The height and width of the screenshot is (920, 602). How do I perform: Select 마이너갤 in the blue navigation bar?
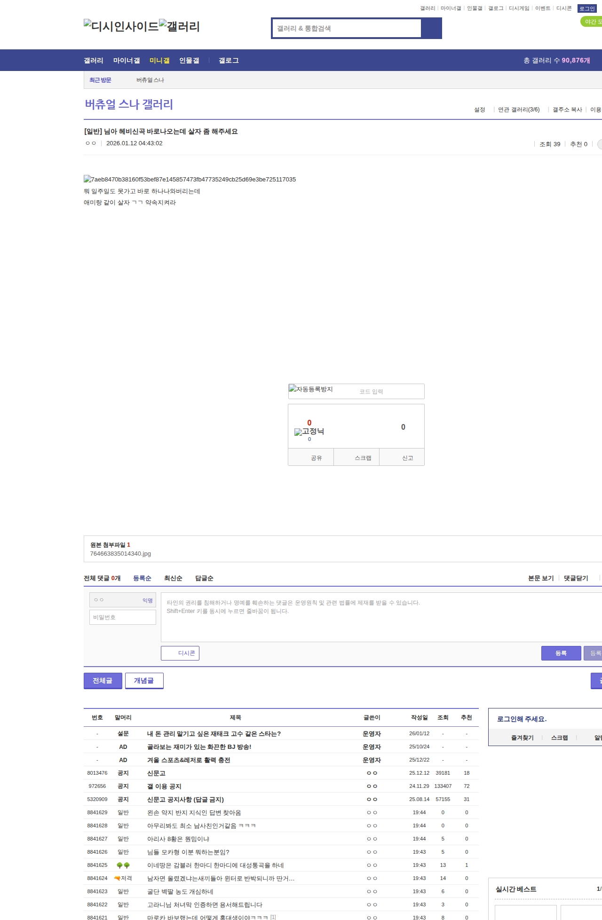(x=127, y=60)
